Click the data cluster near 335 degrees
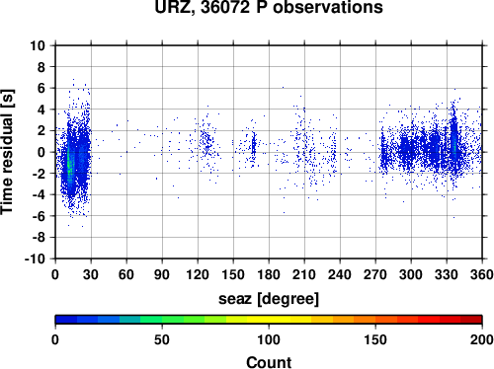The height and width of the screenshot is (369, 494). [x=454, y=145]
